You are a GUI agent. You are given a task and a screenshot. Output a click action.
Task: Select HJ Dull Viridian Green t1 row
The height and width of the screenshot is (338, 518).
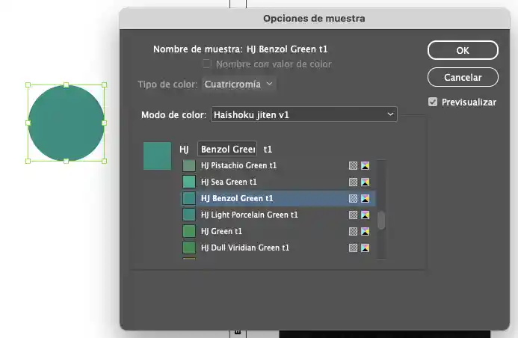pos(279,248)
